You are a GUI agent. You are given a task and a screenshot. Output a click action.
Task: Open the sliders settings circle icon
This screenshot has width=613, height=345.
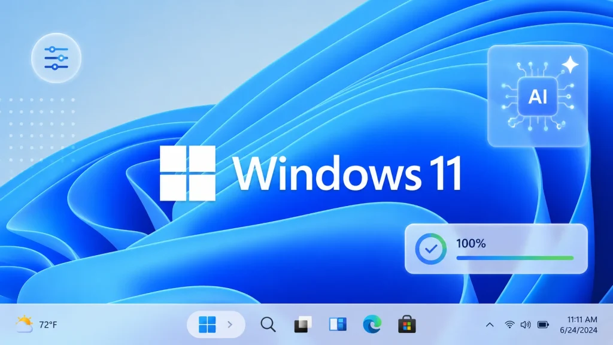click(x=56, y=58)
